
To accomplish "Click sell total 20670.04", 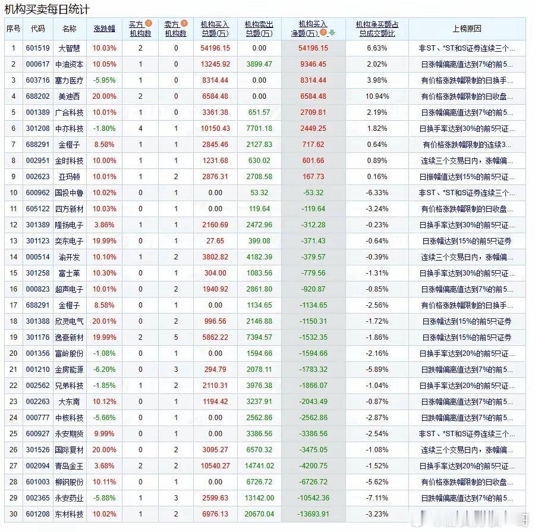I will coord(259,514).
